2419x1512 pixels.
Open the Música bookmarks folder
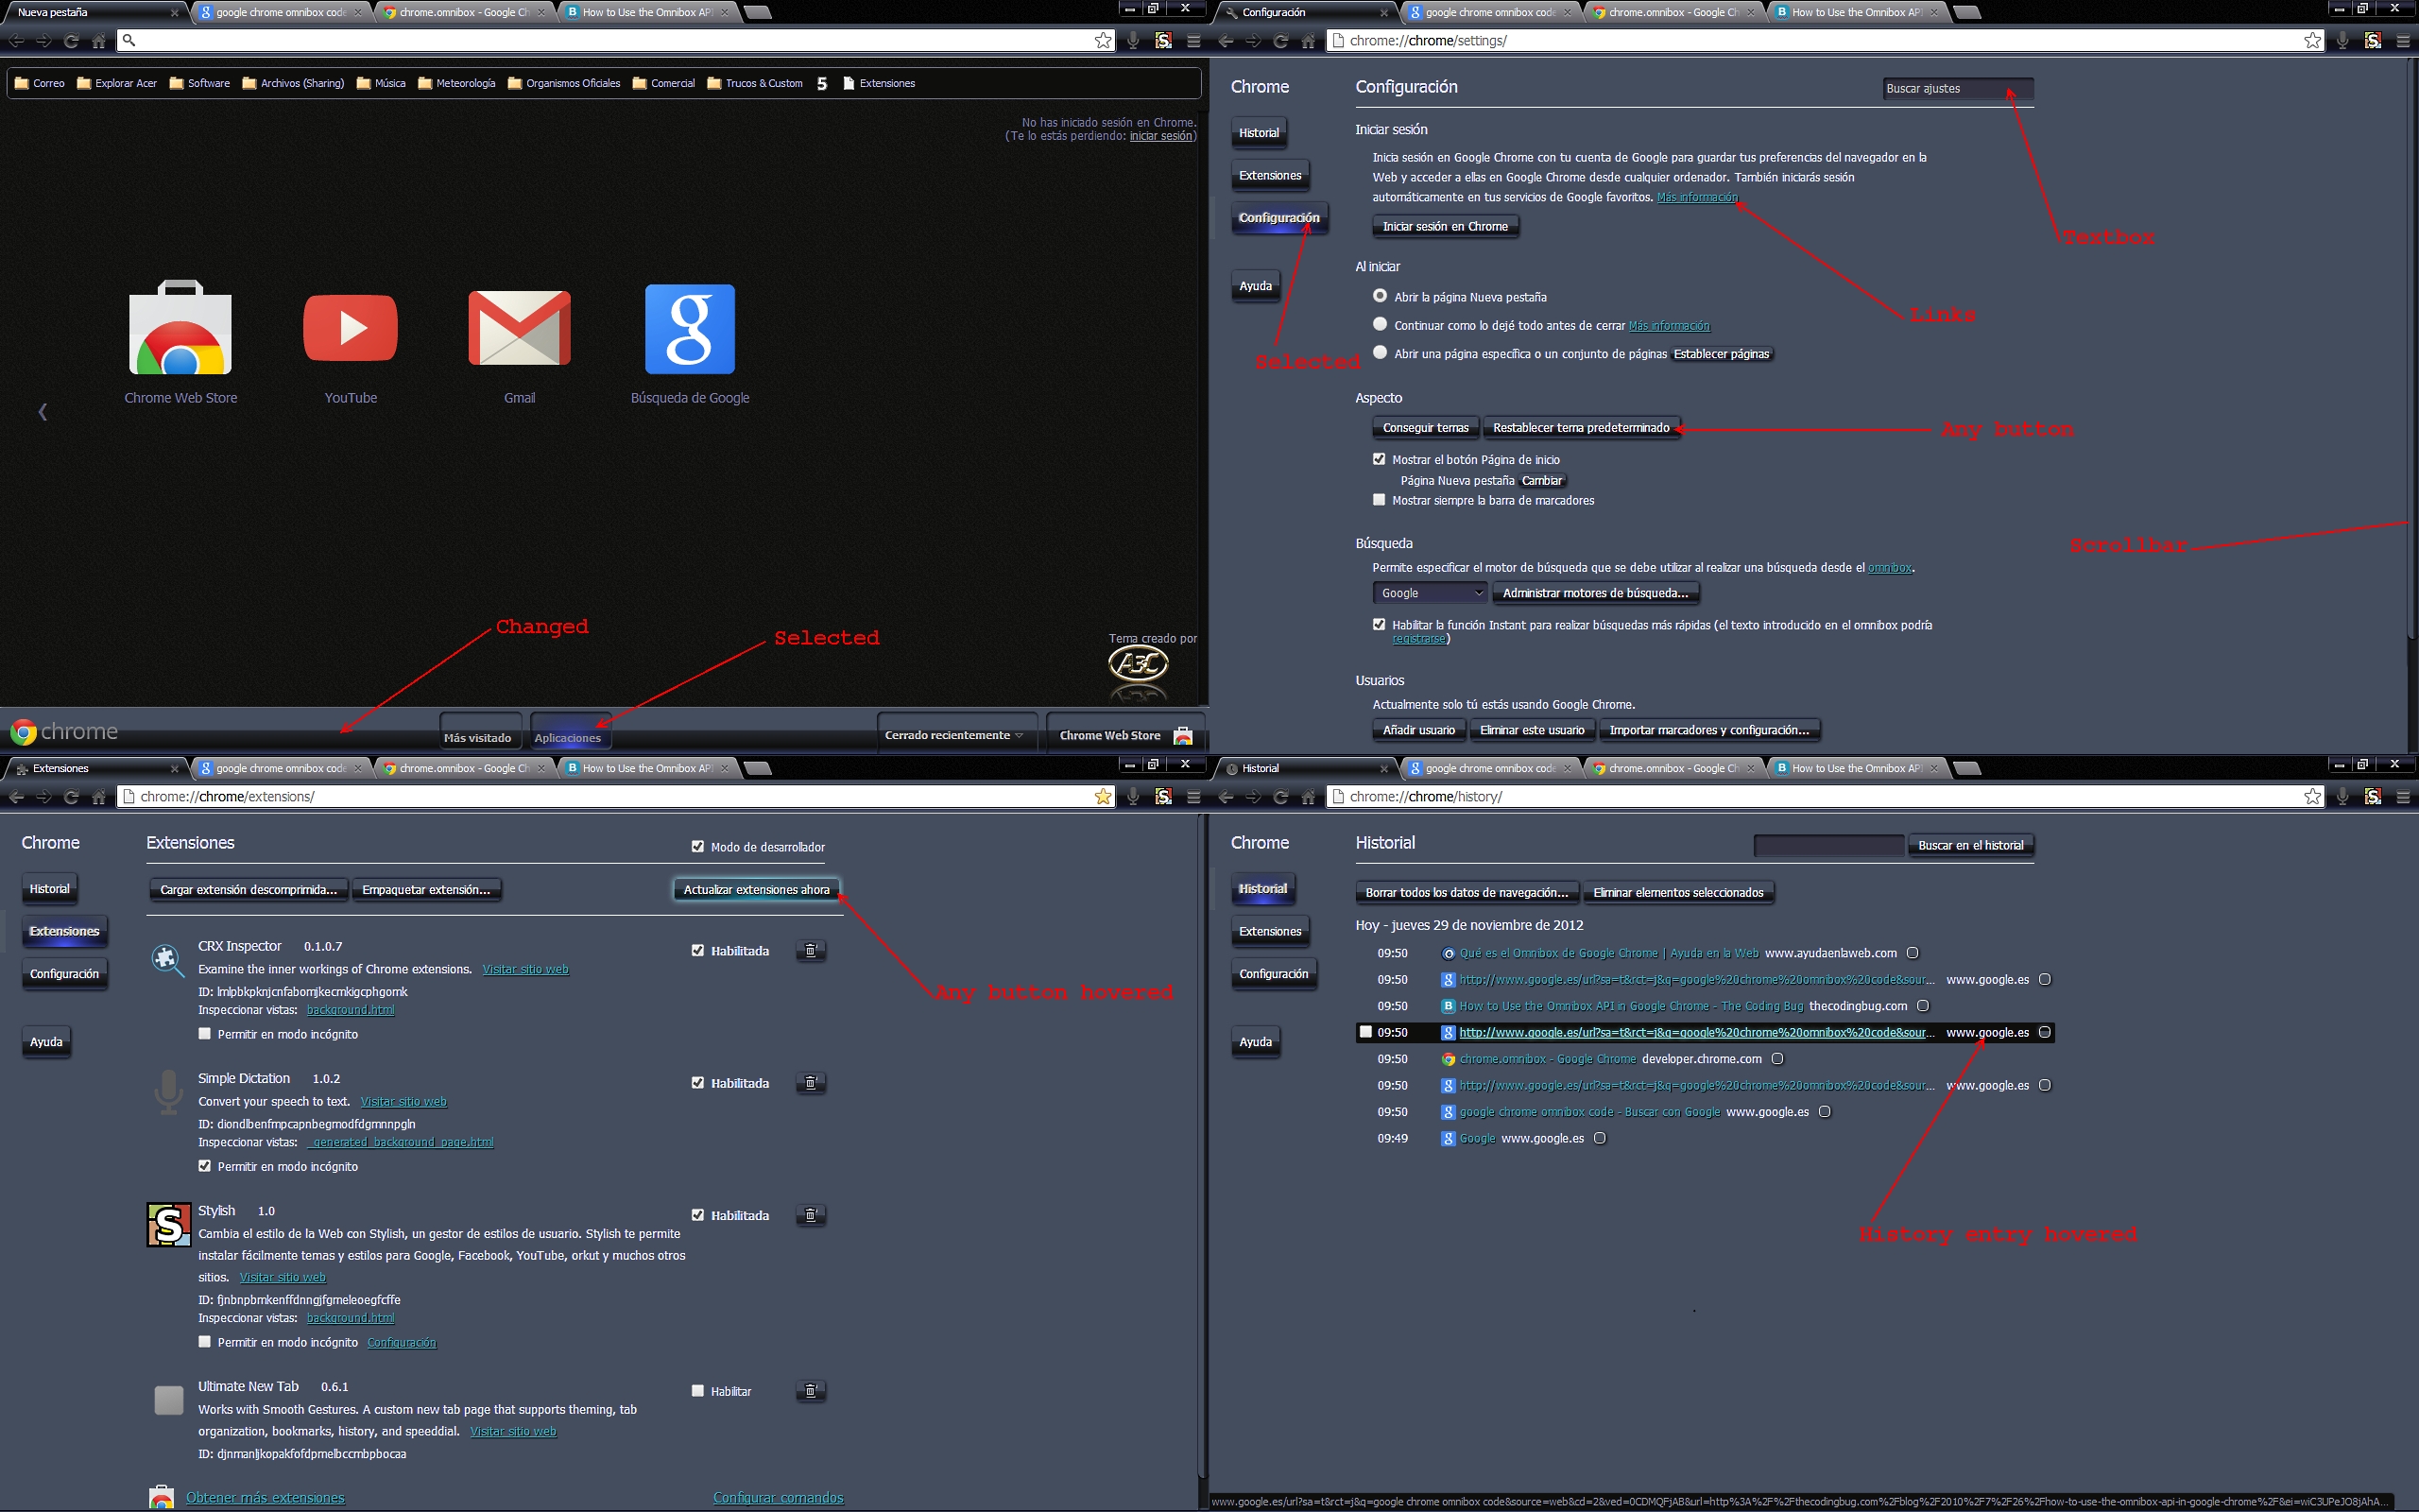[x=381, y=83]
